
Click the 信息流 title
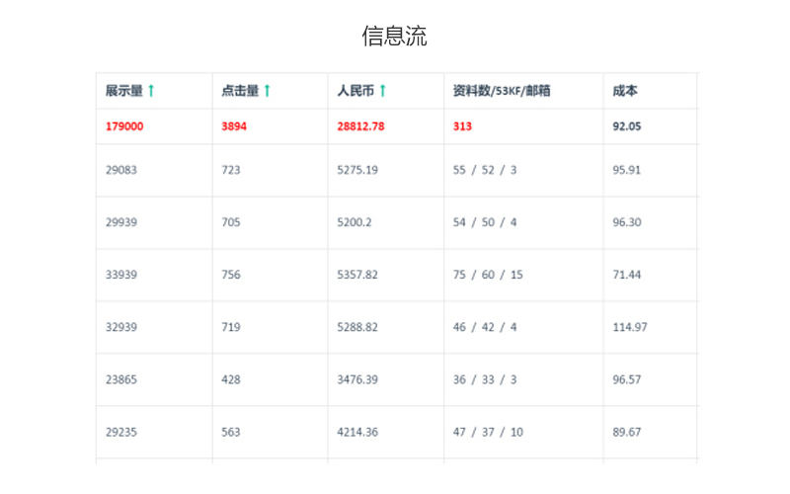(395, 37)
